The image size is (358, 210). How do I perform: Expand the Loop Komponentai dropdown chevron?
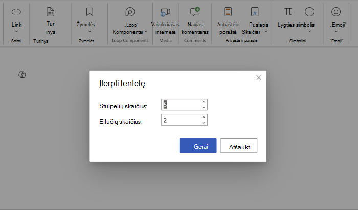pyautogui.click(x=146, y=32)
